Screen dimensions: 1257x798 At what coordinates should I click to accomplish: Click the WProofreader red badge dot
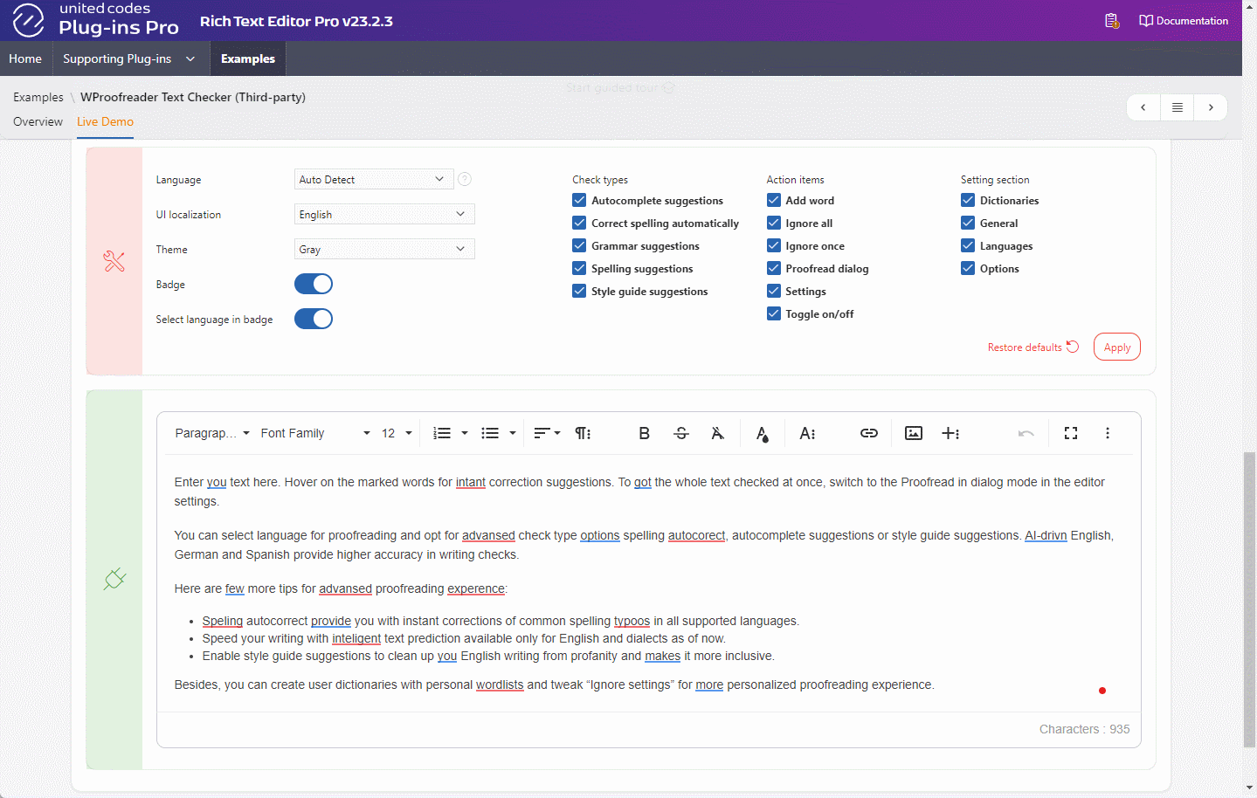pos(1102,691)
